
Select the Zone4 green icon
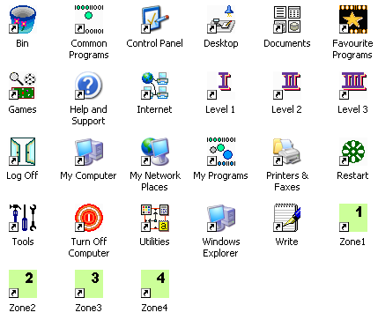click(x=155, y=284)
